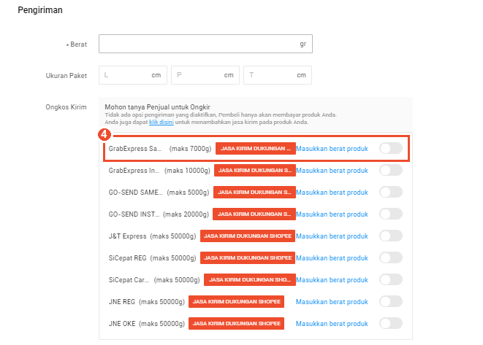Screen dimensions: 483x345
Task: Click the orange step 4 marker
Action: [104, 135]
